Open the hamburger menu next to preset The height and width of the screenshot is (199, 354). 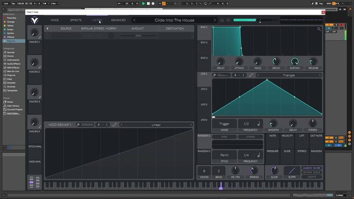click(228, 20)
